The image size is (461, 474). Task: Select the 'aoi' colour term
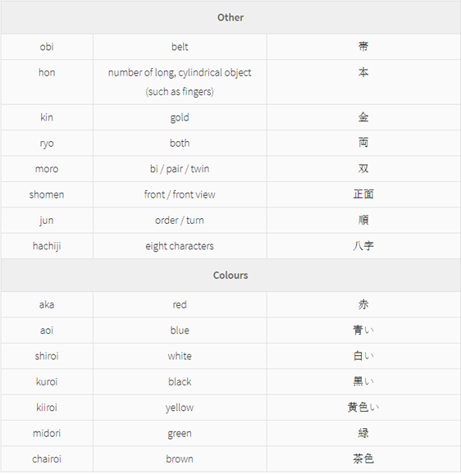click(x=47, y=330)
